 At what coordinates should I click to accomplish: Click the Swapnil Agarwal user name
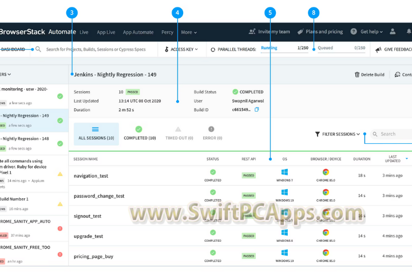248,101
